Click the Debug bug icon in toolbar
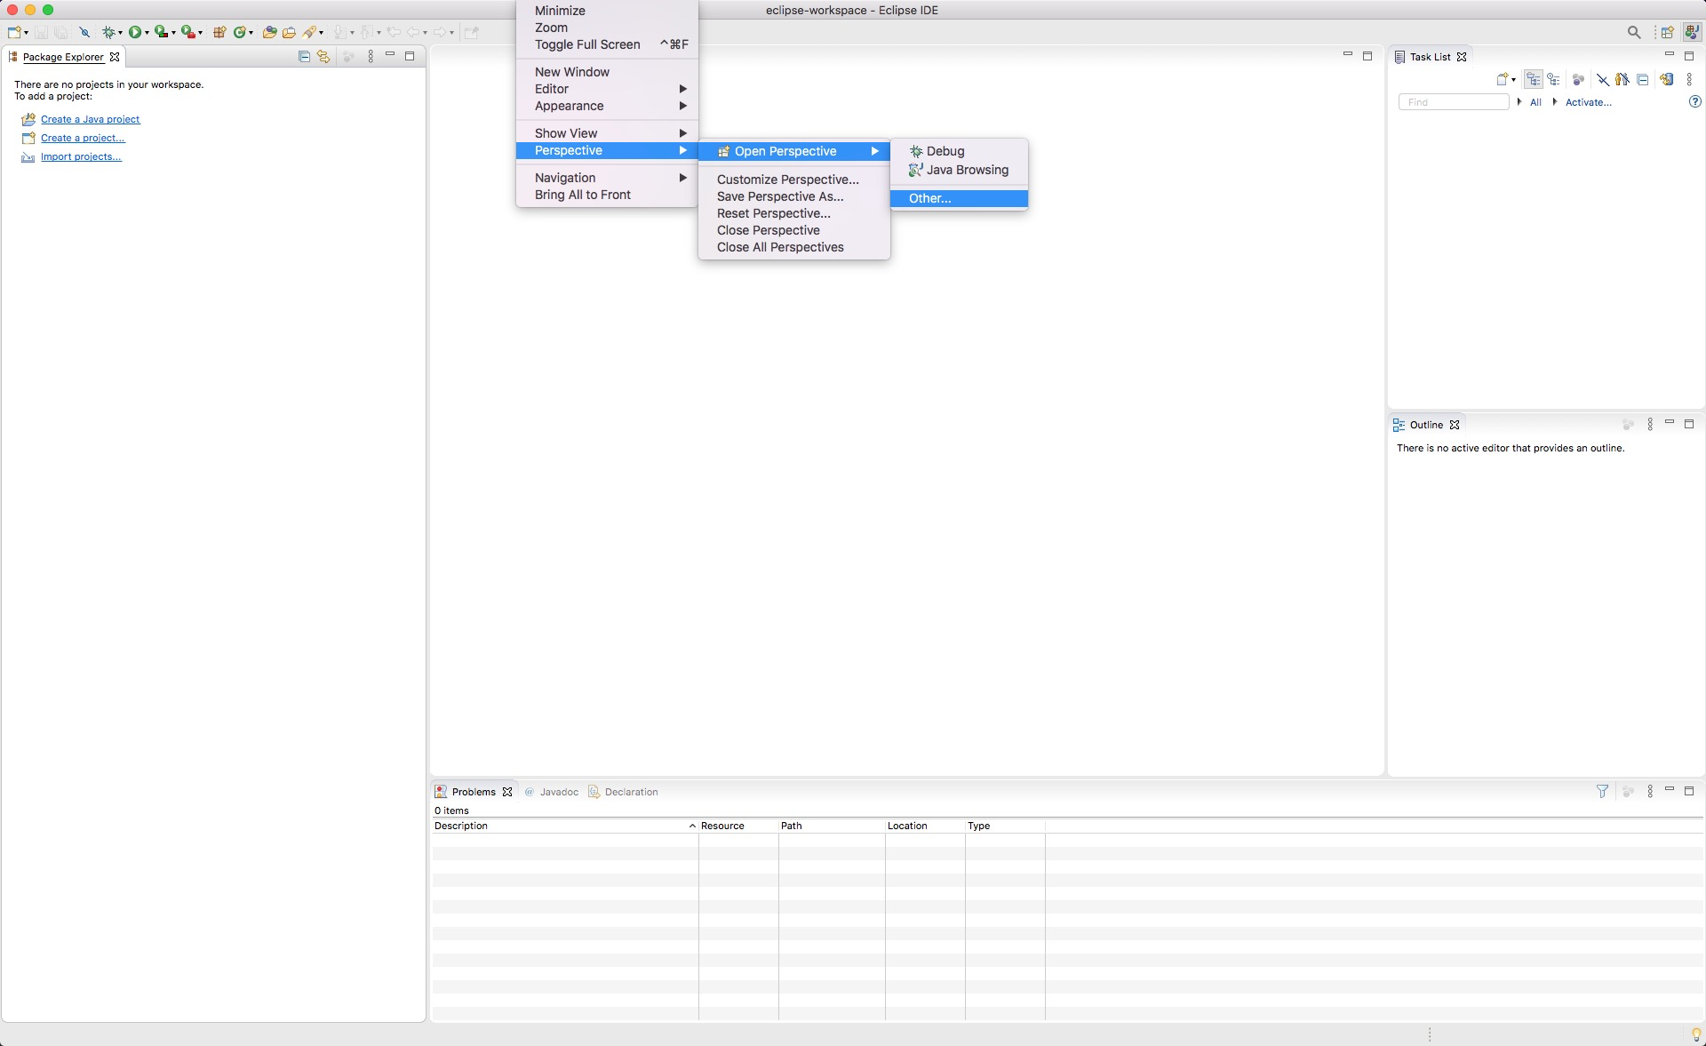 tap(108, 32)
